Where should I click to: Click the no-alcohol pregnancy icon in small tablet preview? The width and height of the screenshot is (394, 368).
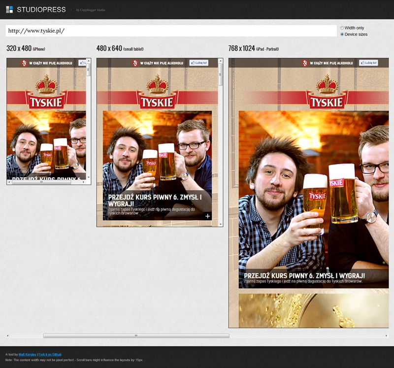click(x=135, y=63)
